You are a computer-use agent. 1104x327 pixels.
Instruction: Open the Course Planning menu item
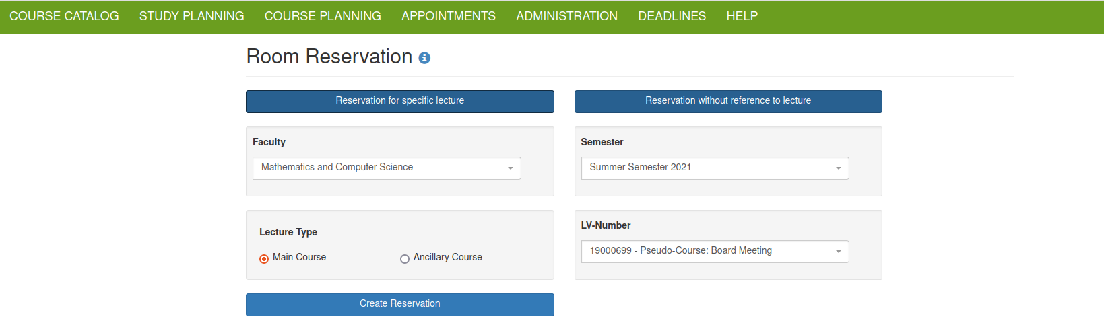click(323, 16)
